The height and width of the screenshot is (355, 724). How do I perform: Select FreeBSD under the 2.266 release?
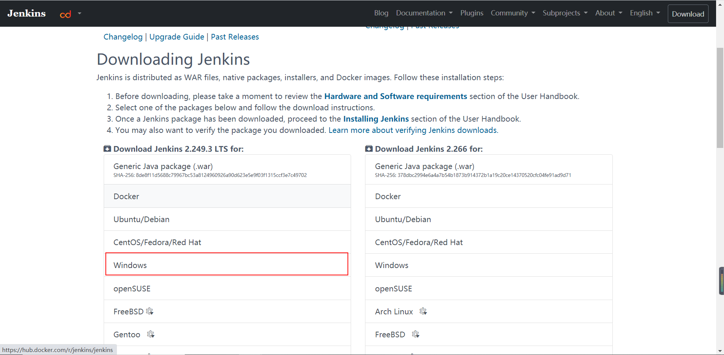point(489,334)
